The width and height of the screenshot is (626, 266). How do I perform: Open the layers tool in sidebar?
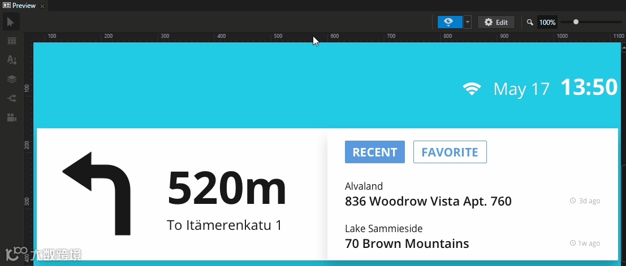click(x=11, y=79)
